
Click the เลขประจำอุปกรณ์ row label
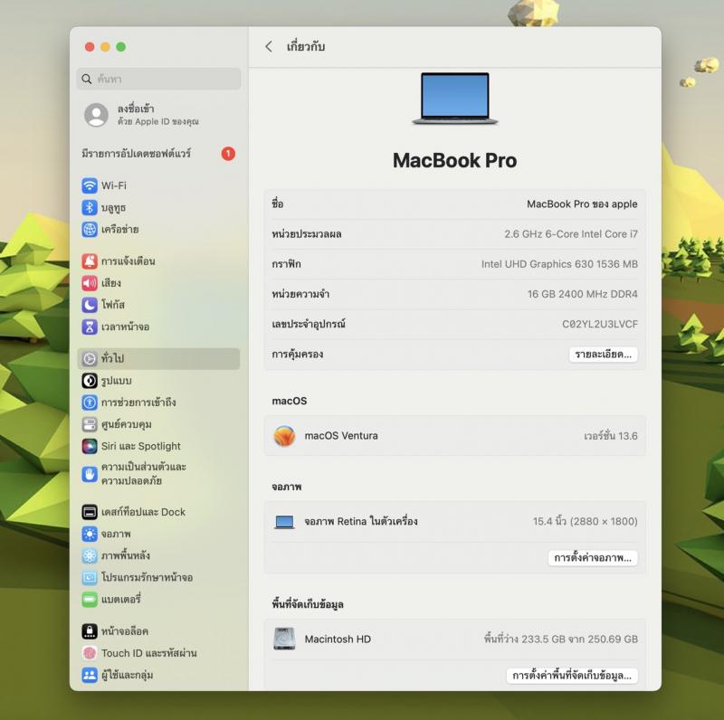309,324
